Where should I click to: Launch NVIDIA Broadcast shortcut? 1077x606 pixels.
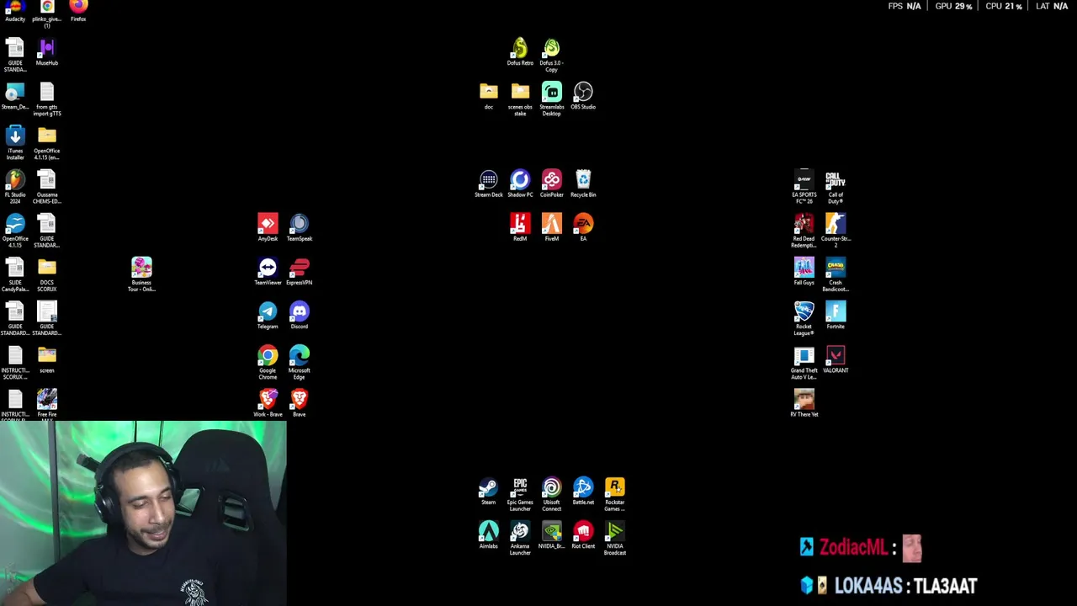pyautogui.click(x=615, y=538)
